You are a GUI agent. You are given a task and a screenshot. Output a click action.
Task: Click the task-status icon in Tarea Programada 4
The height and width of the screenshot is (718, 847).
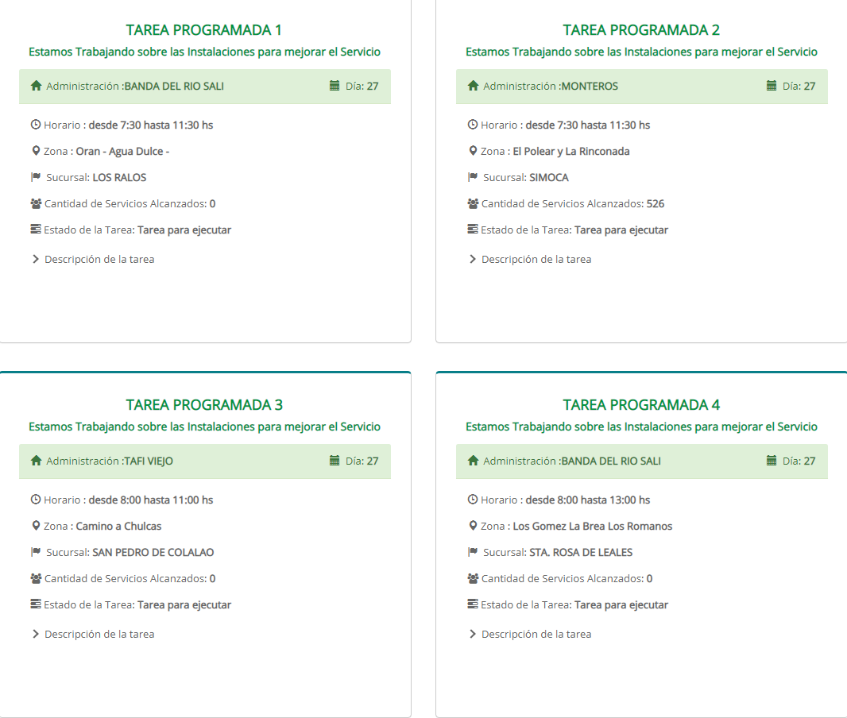[x=473, y=604]
